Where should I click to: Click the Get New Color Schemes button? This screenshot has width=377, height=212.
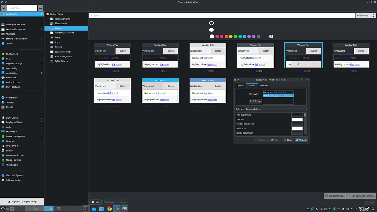[x=361, y=195]
